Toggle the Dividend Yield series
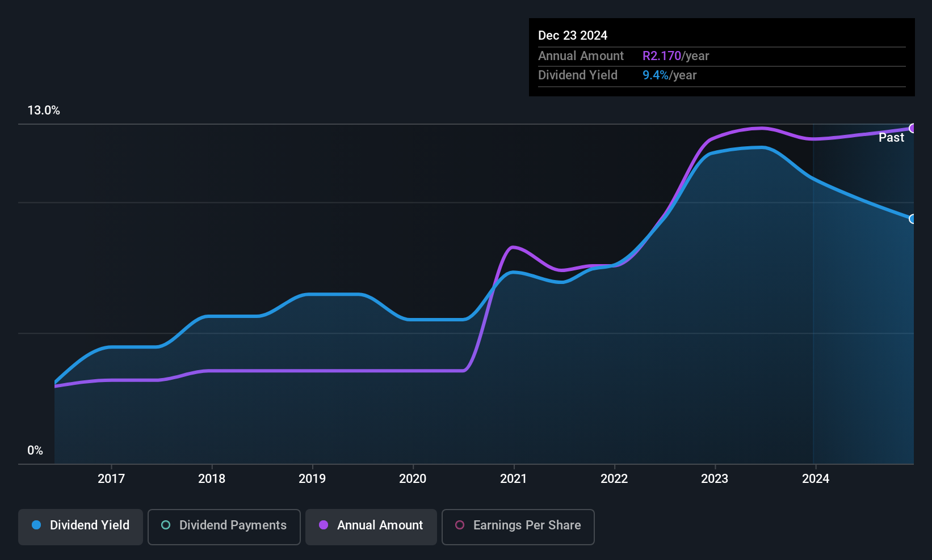This screenshot has width=932, height=560. 81,527
